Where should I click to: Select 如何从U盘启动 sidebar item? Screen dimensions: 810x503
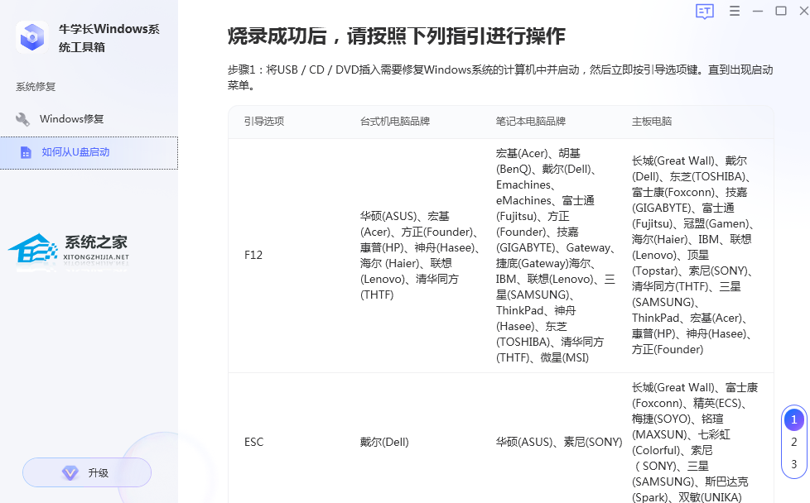coord(89,153)
